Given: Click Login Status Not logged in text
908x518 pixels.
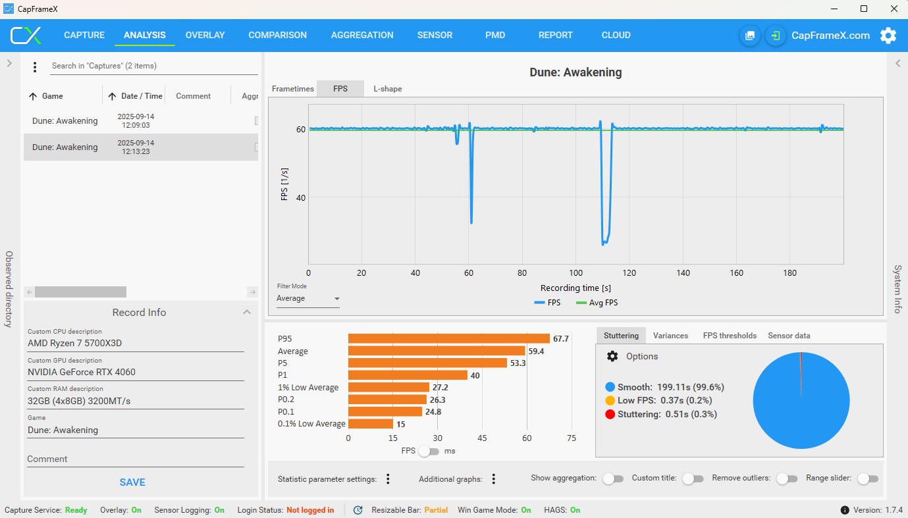Looking at the screenshot, I should [310, 510].
